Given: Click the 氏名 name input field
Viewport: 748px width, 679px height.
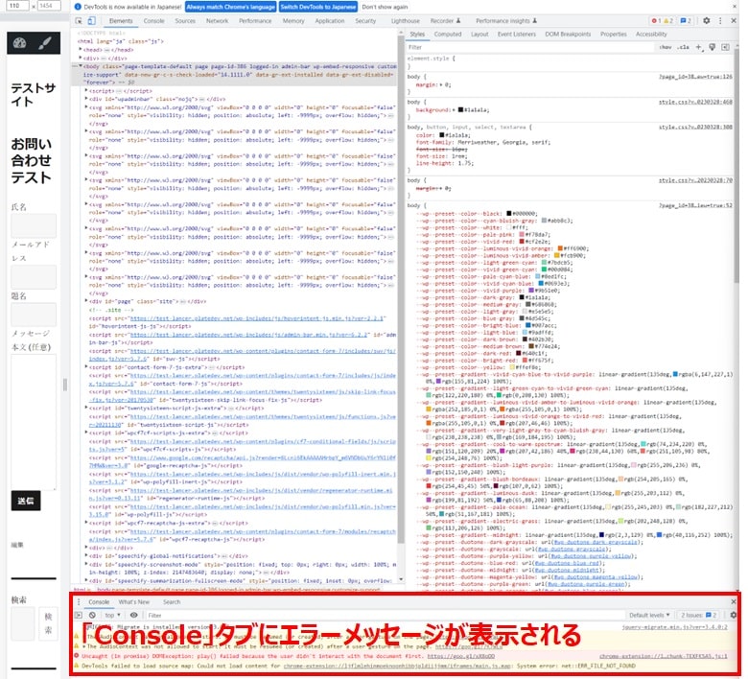Looking at the screenshot, I should 34,226.
